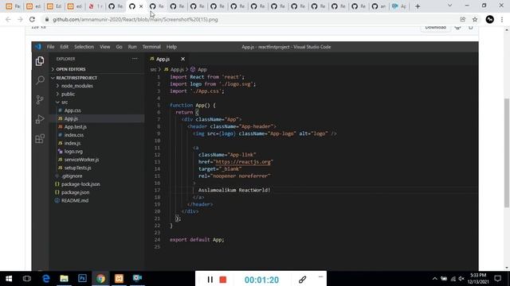Open the tab search dropdown chevron
Image resolution: width=510 pixels, height=286 pixels.
click(x=449, y=6)
